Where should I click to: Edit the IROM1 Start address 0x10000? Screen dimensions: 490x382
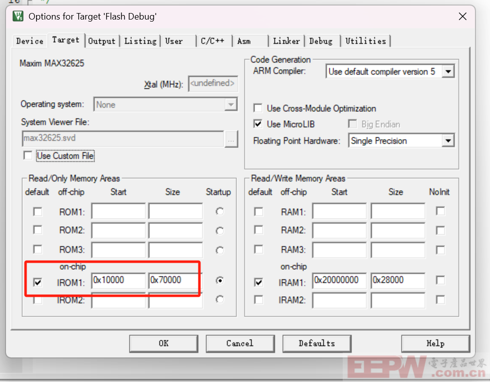(118, 280)
